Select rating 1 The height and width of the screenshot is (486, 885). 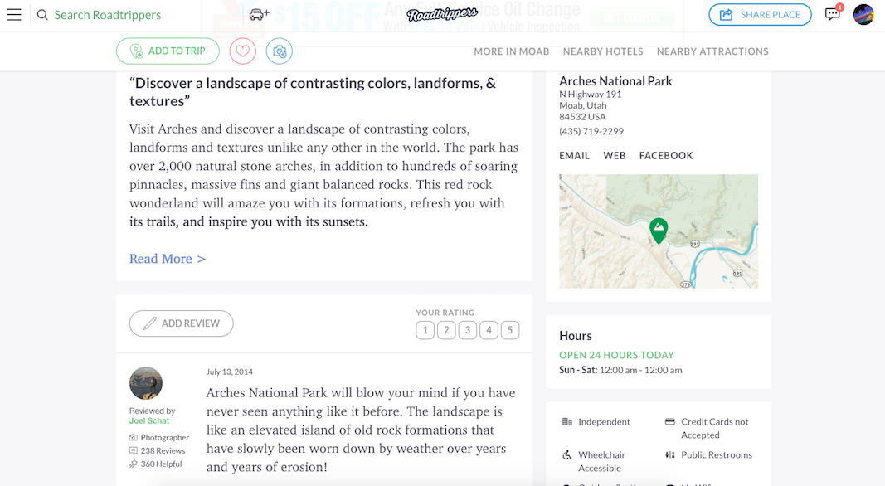[425, 330]
